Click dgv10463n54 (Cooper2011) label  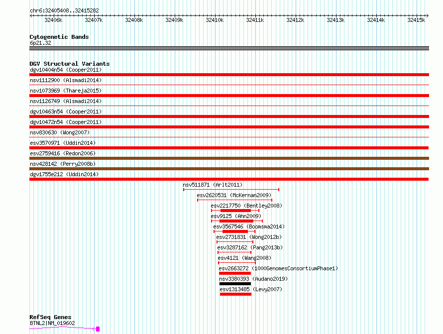tap(66, 111)
